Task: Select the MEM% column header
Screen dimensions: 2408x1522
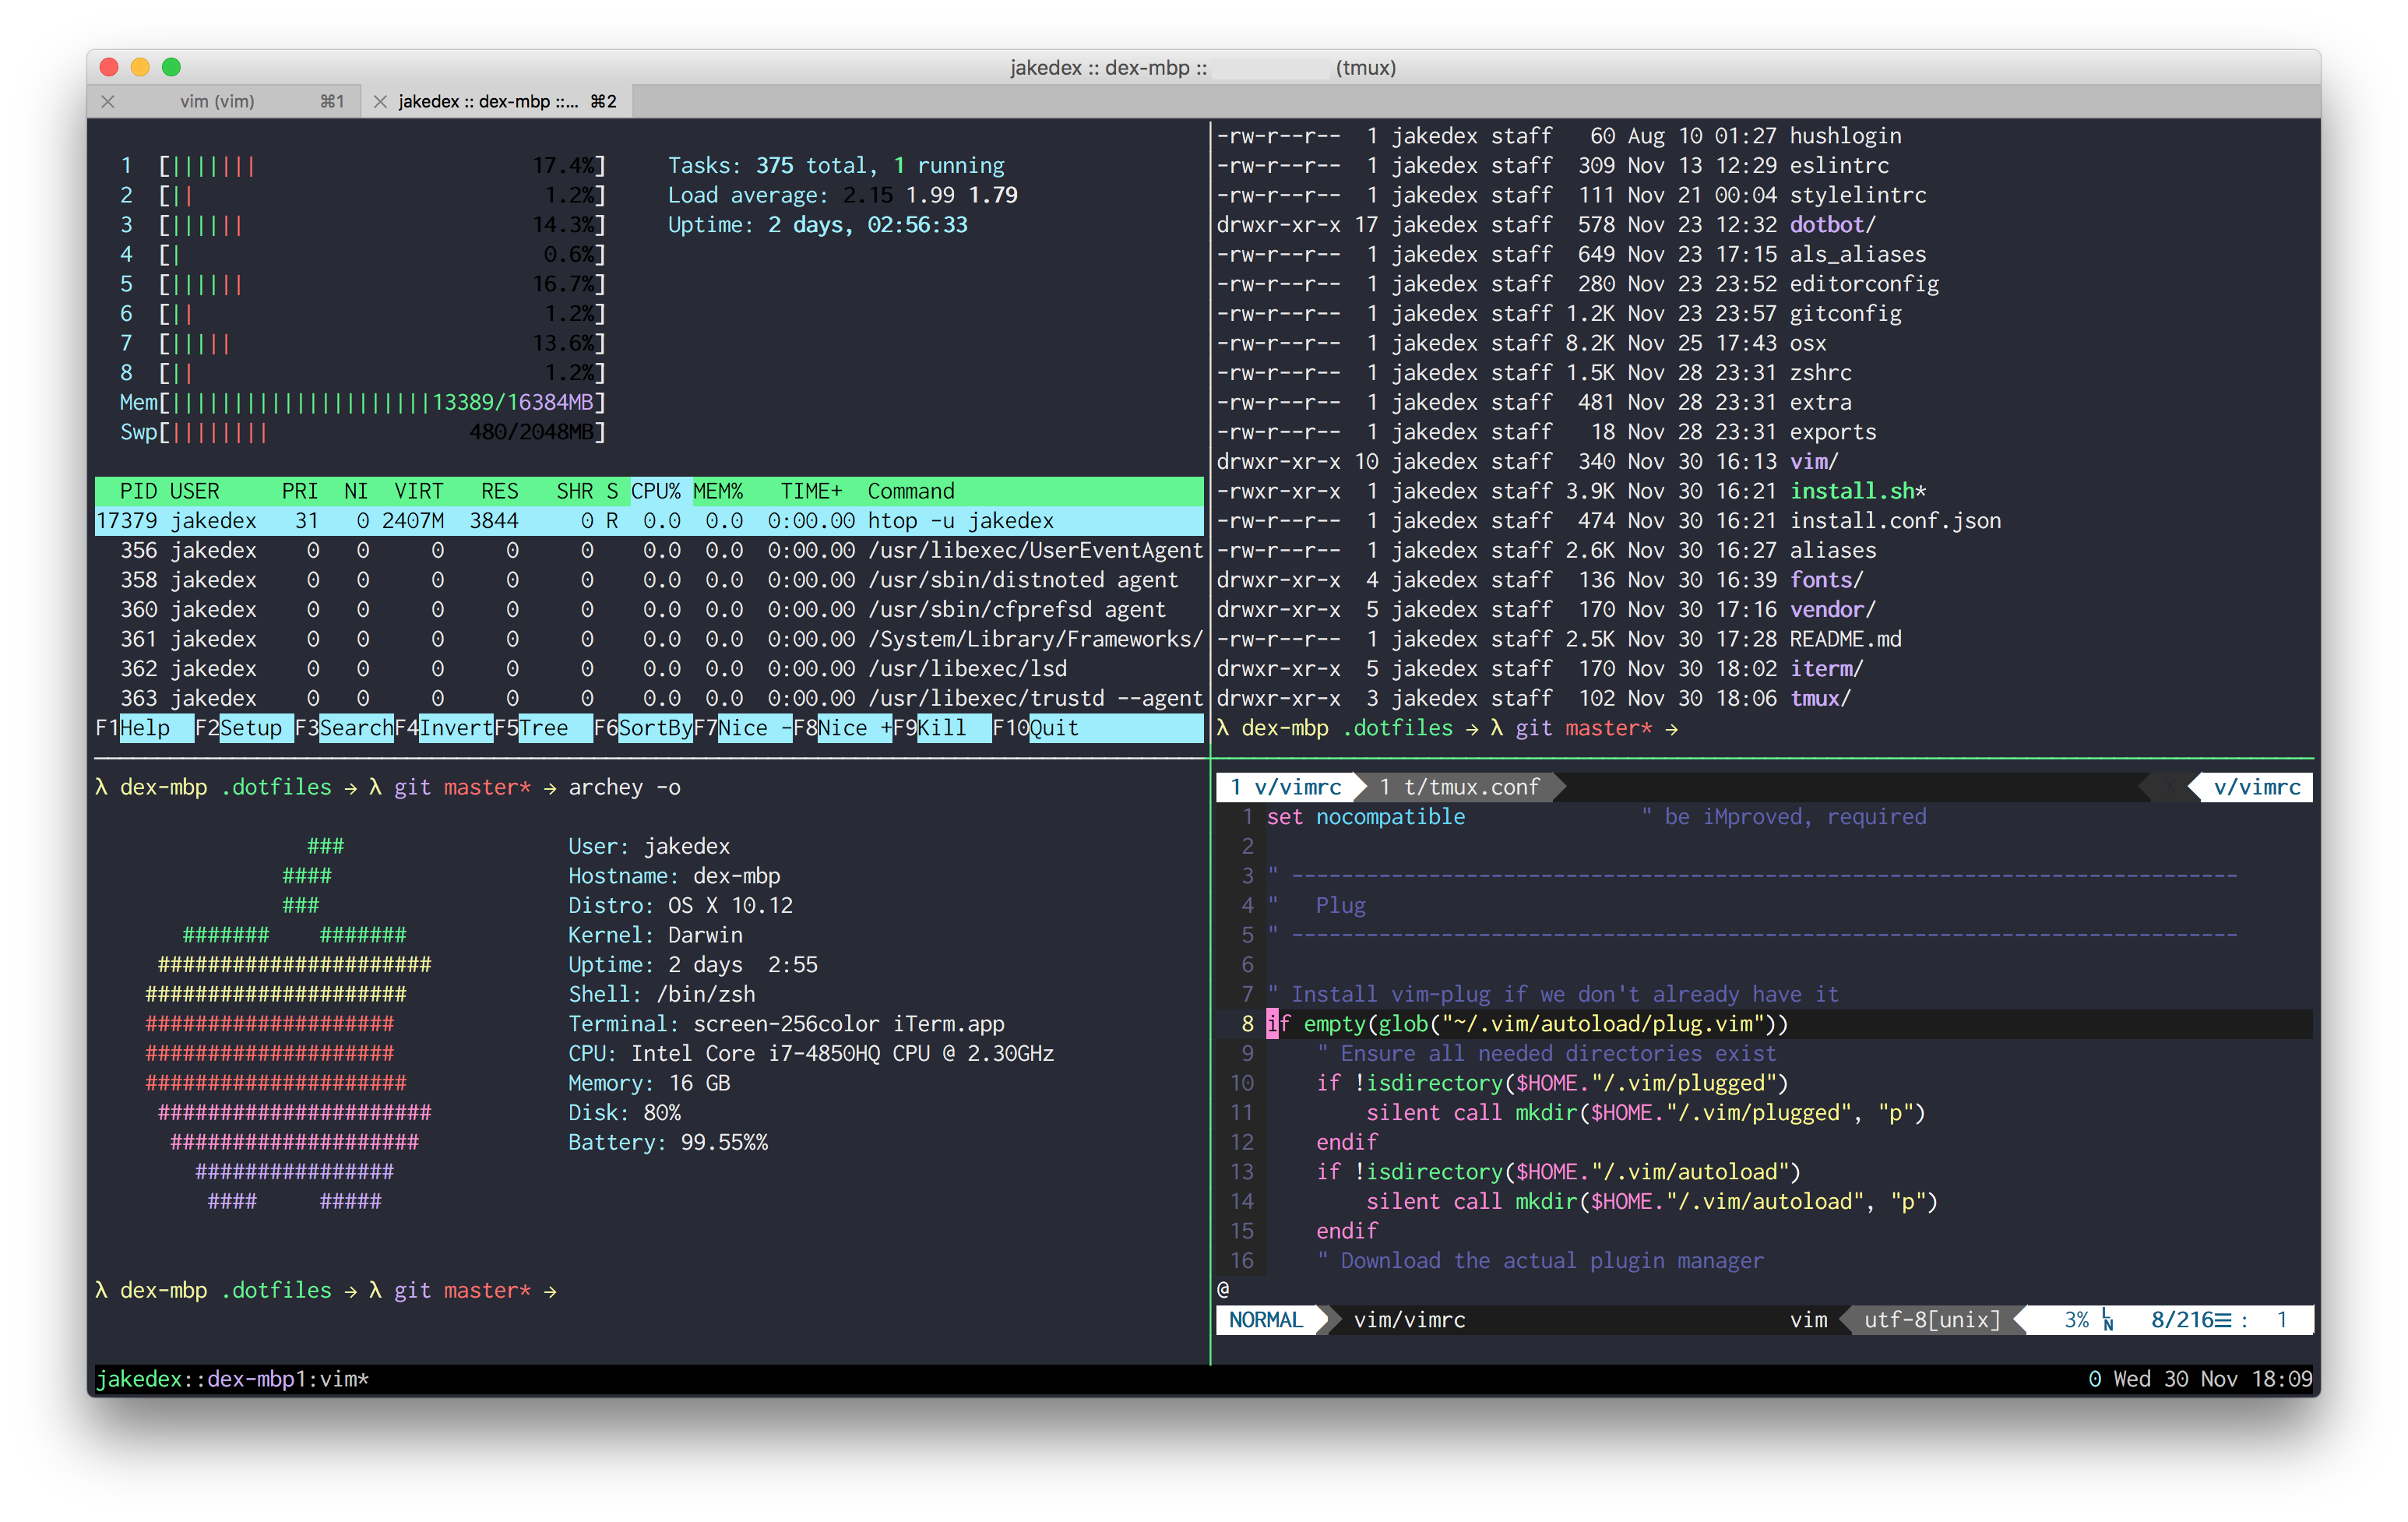Action: click(718, 491)
